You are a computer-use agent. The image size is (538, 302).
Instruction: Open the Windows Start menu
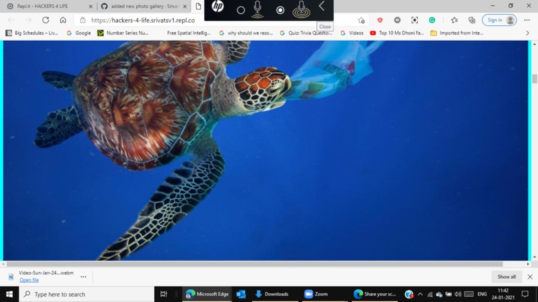[x=9, y=294]
